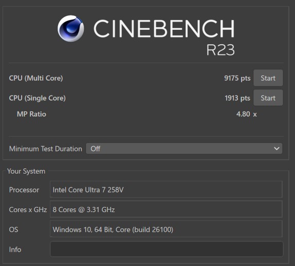The height and width of the screenshot is (266, 295).
Task: Click inside the Info text field
Action: (x=167, y=249)
